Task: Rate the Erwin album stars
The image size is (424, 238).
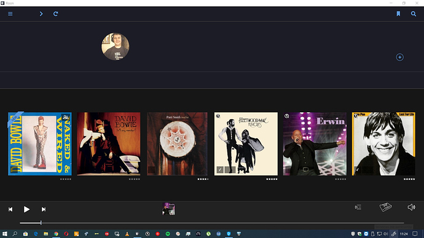Action: [x=340, y=179]
